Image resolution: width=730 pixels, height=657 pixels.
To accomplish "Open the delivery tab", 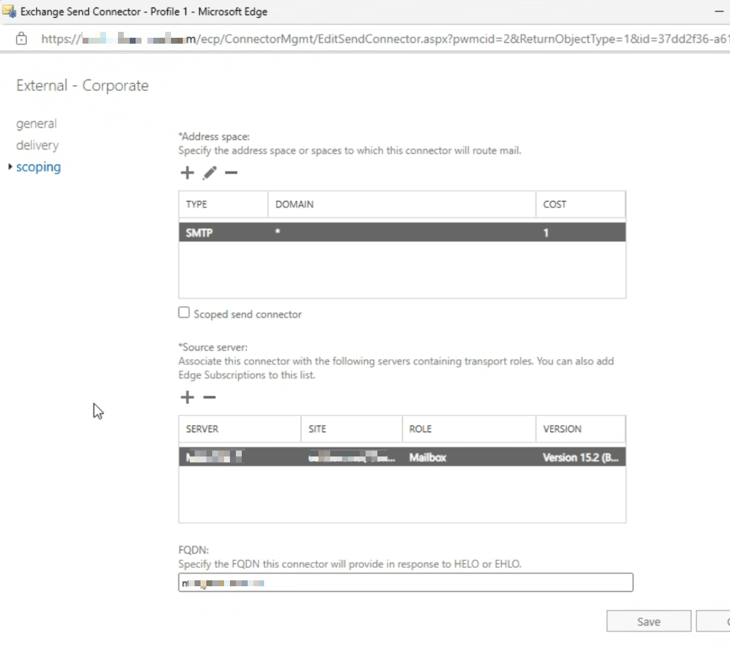I will click(38, 145).
